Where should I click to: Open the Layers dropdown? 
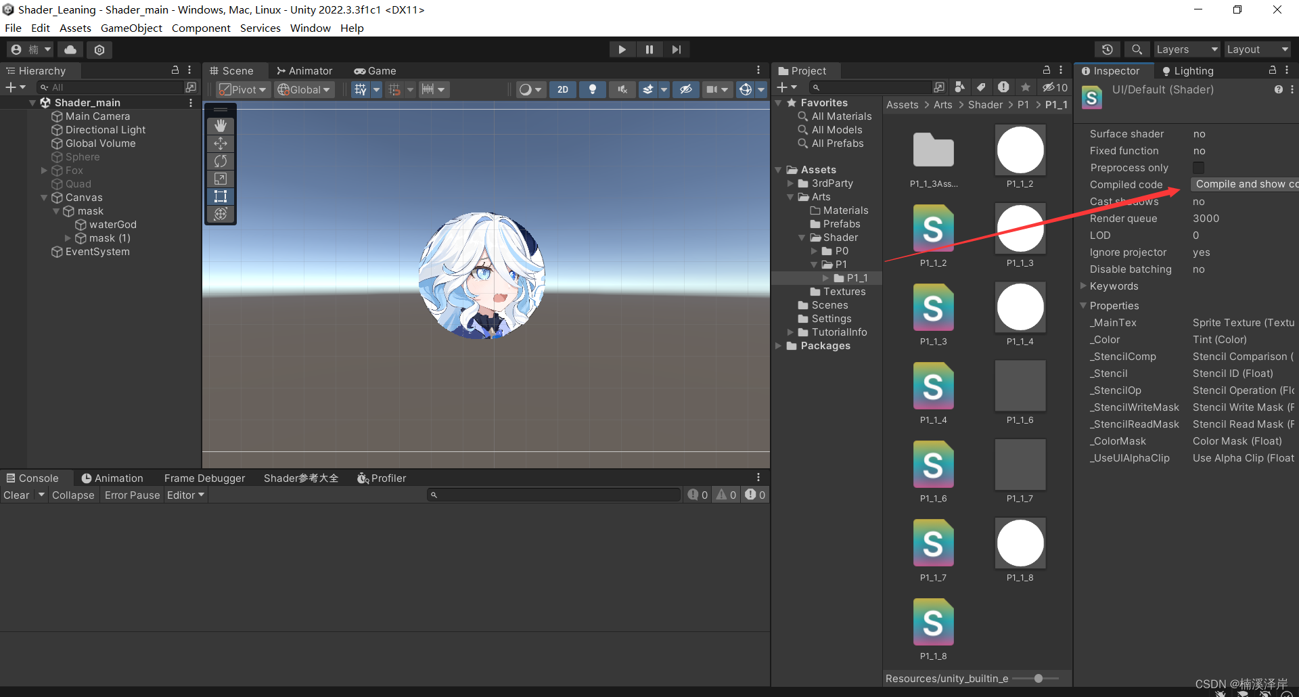(1187, 49)
